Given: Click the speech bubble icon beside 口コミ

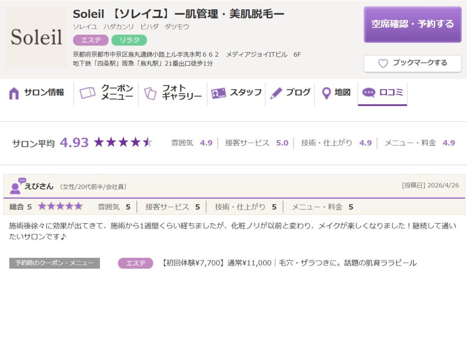Looking at the screenshot, I should [369, 93].
